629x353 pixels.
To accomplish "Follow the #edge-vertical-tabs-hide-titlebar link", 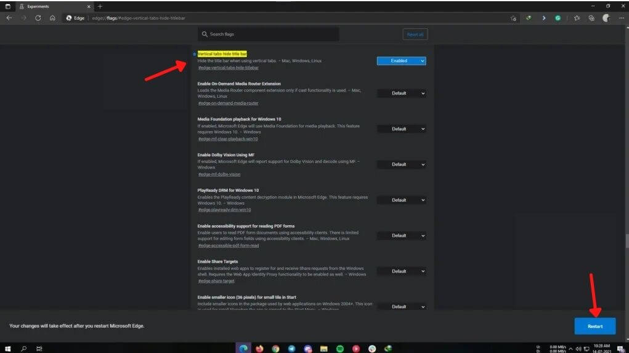I will coord(228,68).
